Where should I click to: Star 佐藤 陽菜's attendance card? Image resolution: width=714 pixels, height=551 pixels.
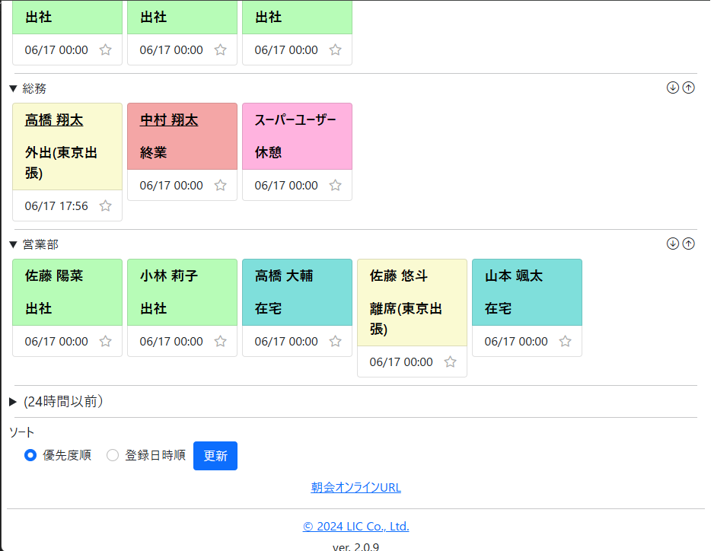(x=105, y=341)
